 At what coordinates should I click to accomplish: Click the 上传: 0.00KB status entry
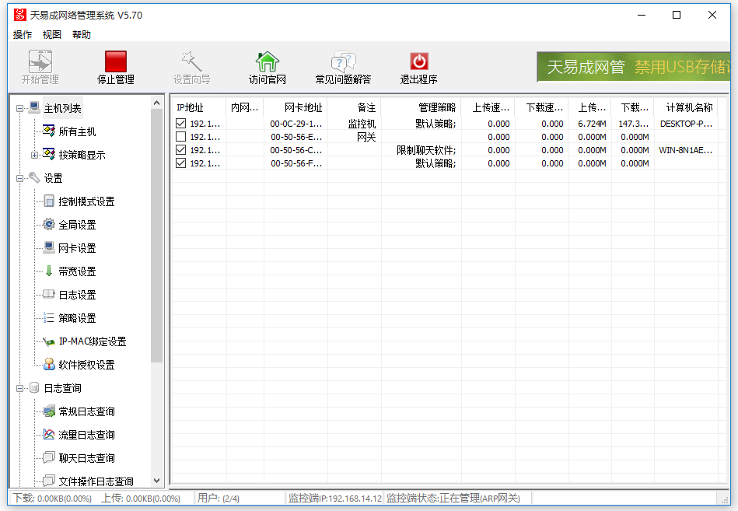[x=142, y=498]
